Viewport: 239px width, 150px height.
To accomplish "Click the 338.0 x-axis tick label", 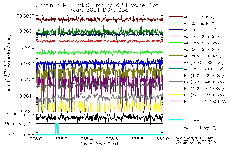I will [36, 139].
